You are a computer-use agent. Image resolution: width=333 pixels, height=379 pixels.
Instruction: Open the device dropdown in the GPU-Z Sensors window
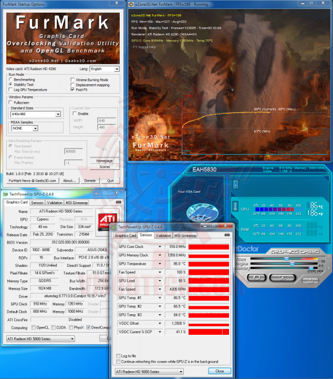pos(149,372)
